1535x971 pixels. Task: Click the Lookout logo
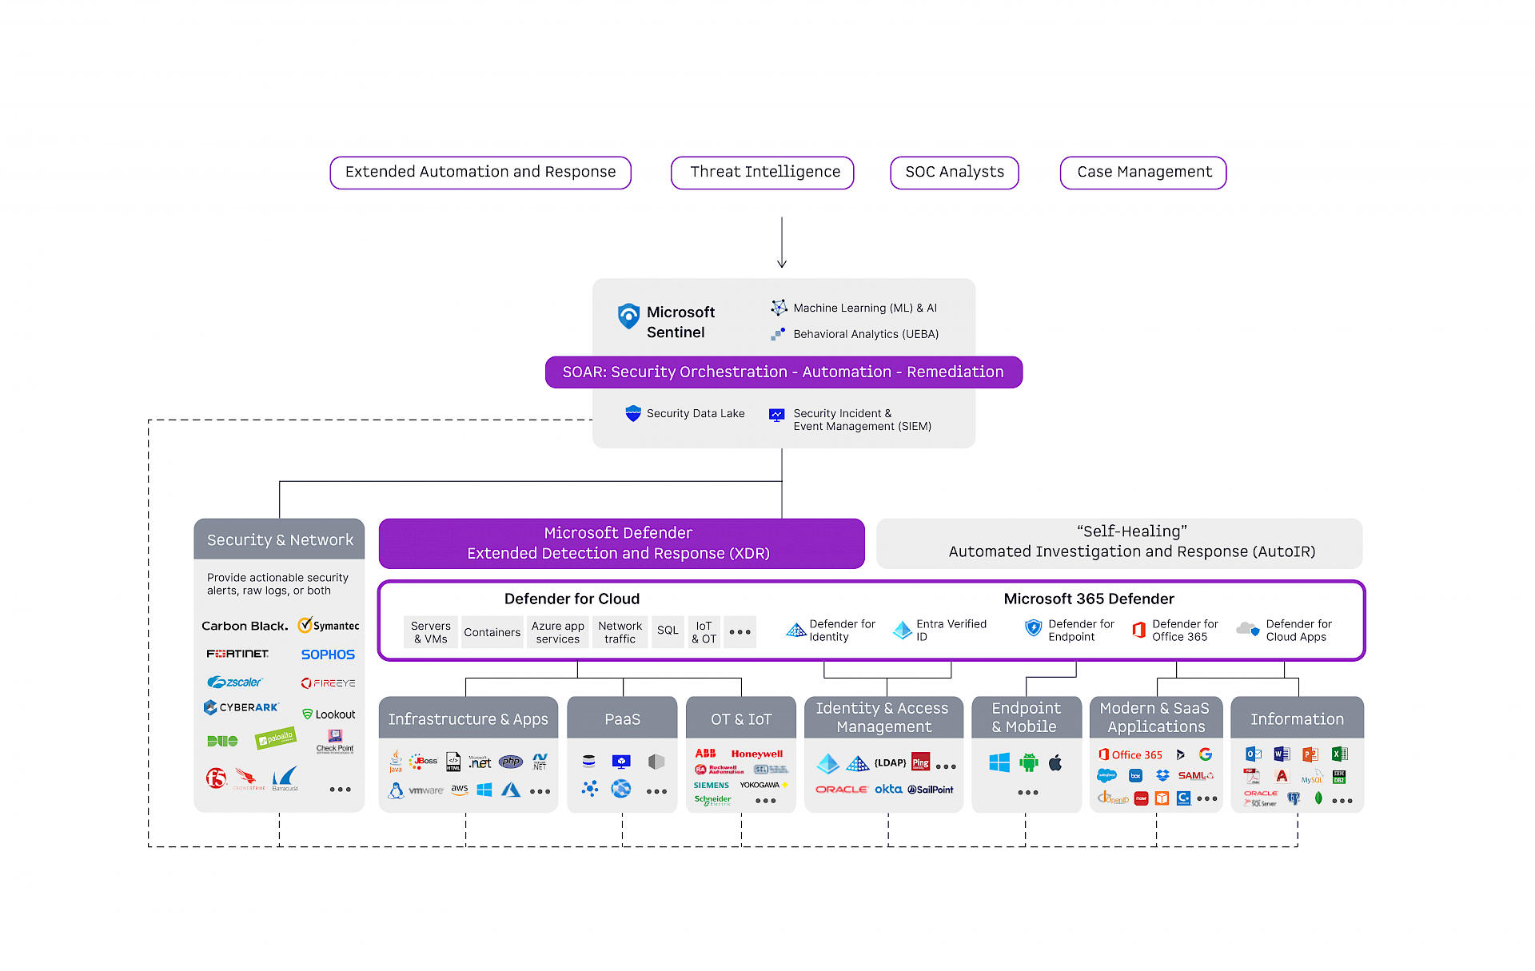point(329,714)
